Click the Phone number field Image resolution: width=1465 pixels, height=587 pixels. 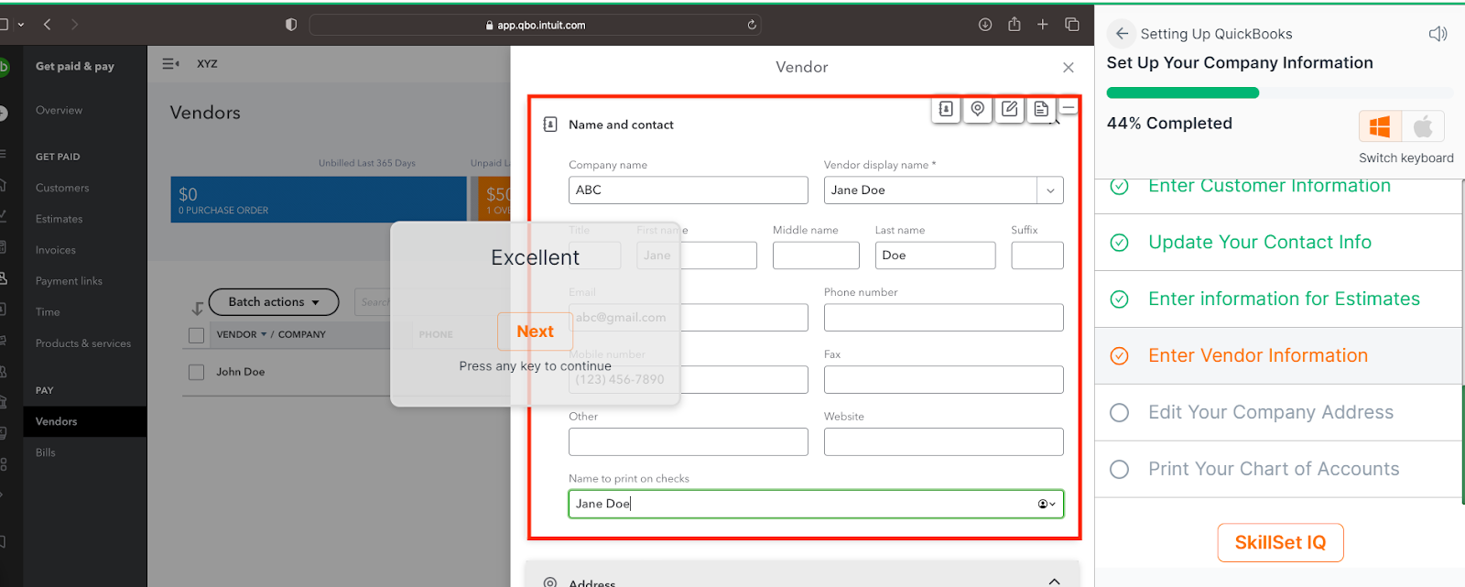pos(943,318)
